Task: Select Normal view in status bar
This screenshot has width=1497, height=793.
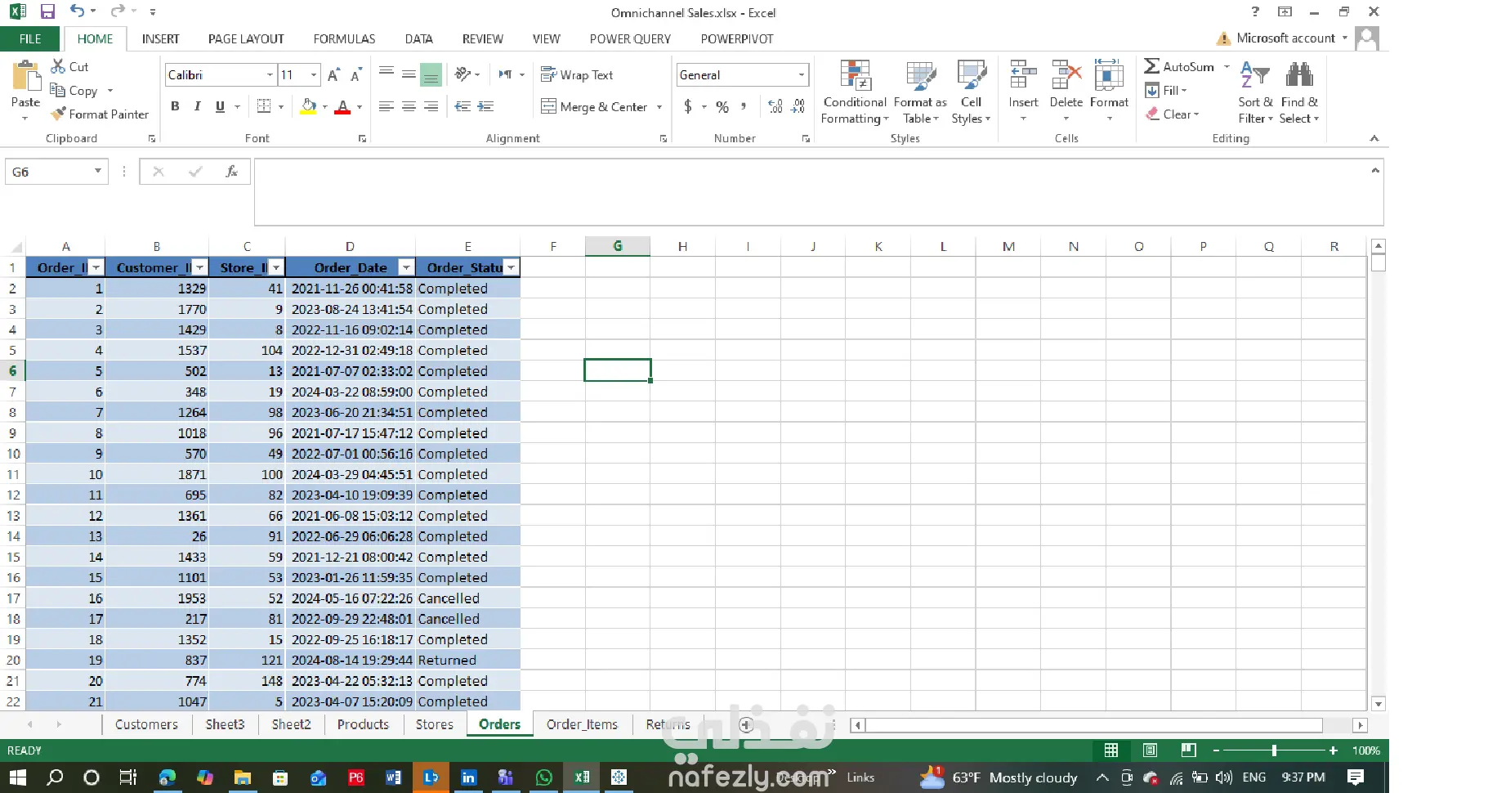Action: pyautogui.click(x=1111, y=750)
